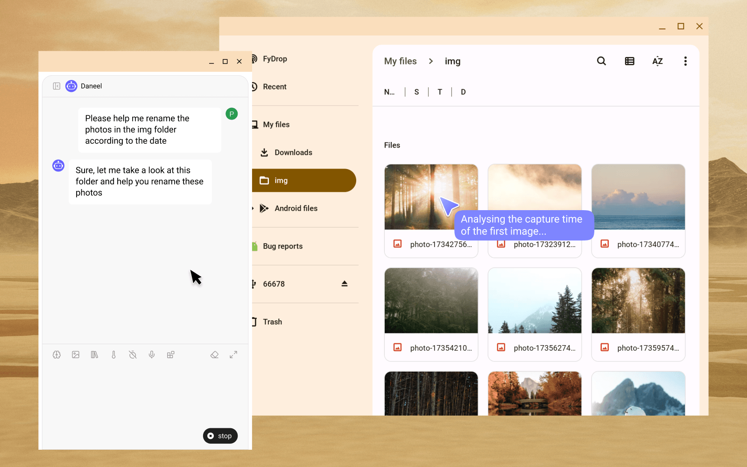
Task: Navigate back to My files via breadcrumb
Action: click(400, 61)
